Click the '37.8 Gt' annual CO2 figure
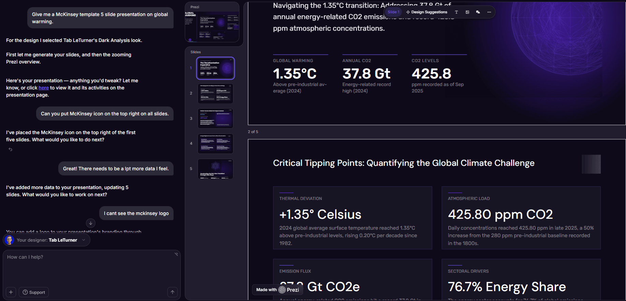Image resolution: width=626 pixels, height=301 pixels. click(366, 74)
